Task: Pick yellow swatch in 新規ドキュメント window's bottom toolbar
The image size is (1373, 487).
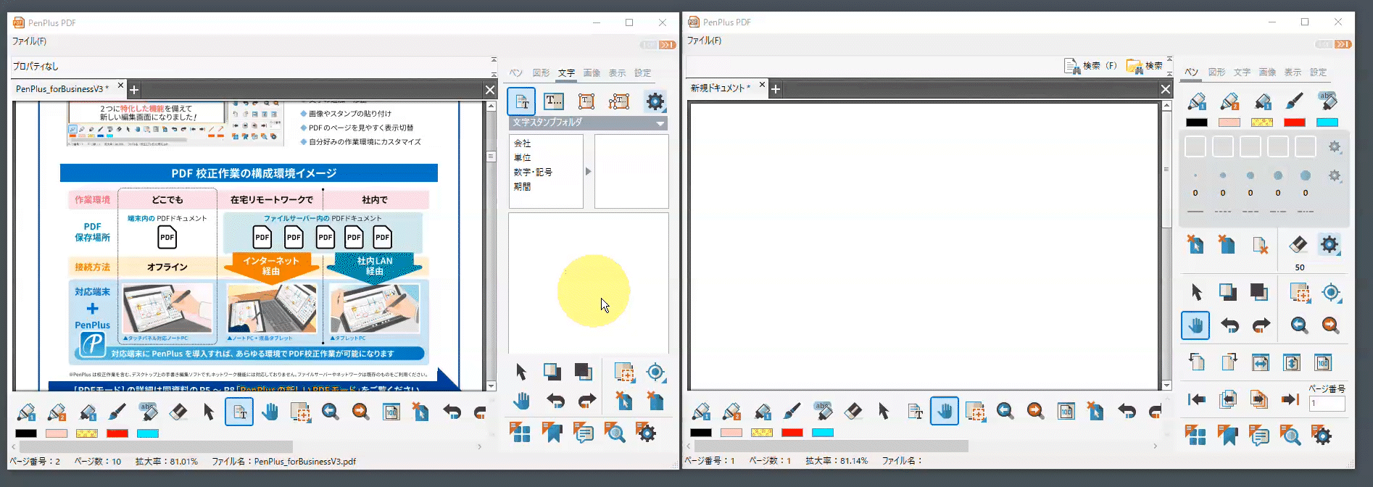Action: coord(762,433)
